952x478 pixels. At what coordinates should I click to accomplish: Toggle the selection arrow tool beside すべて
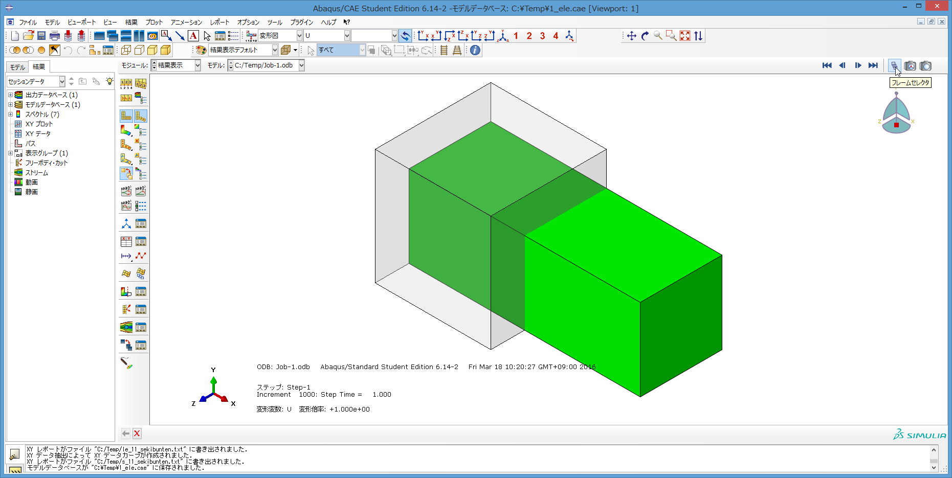coord(311,50)
